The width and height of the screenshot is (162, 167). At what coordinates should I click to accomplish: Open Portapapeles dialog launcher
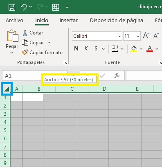point(65,62)
